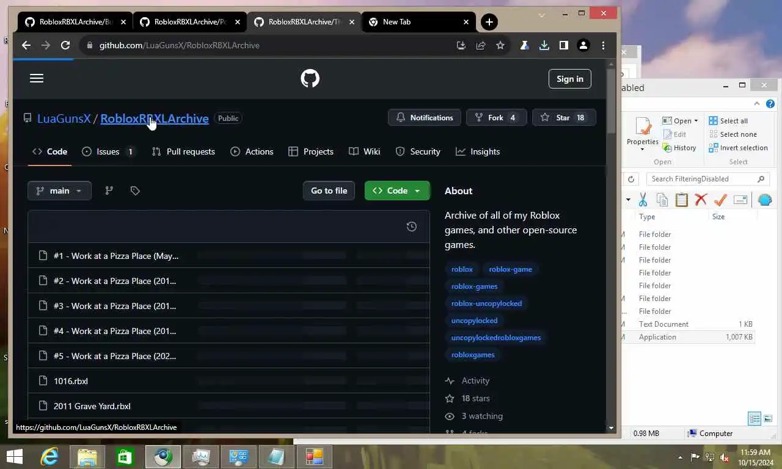Click the Notifications button
This screenshot has height=469, width=782.
425,118
